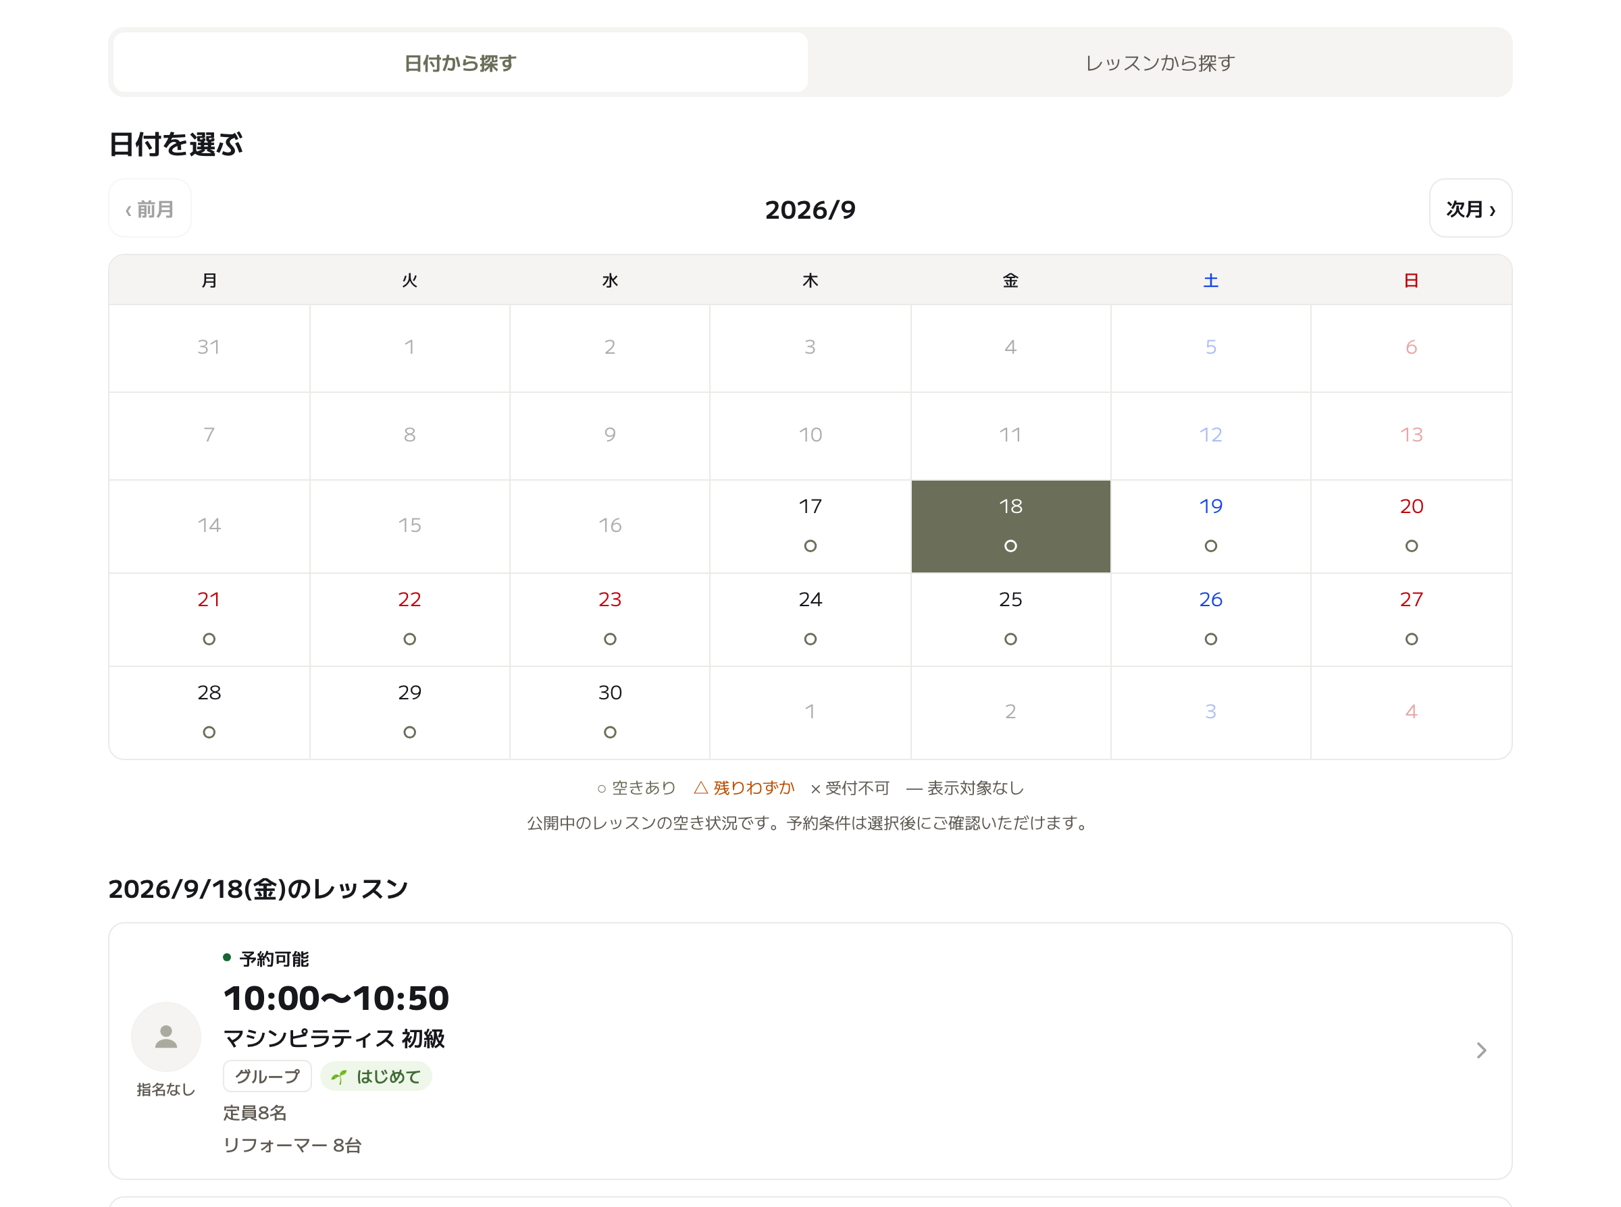Open the 10:00〜10:50 lesson time

[336, 998]
